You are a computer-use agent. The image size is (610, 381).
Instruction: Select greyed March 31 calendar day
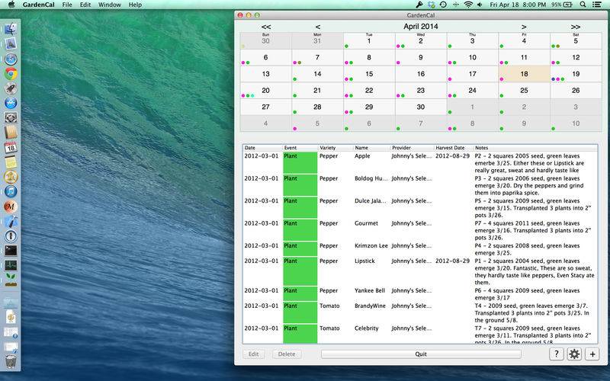pyautogui.click(x=317, y=41)
